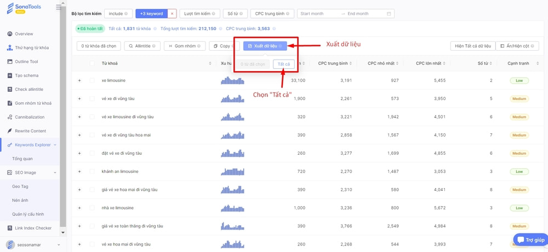Screen dimensions: 548x252
Task: Tick checkbox for xe limousine row
Action: click(x=92, y=80)
